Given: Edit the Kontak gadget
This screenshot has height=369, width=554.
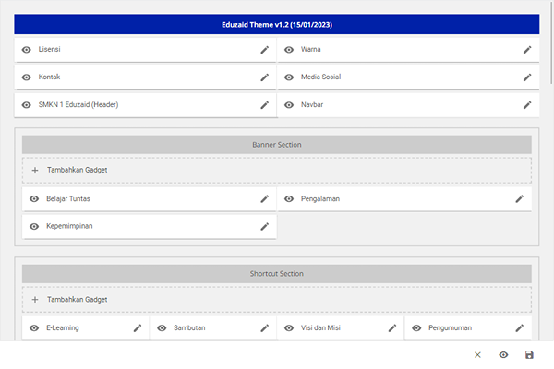Looking at the screenshot, I should [264, 77].
